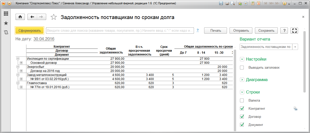Image resolution: width=310 pixels, height=133 pixels.
Task: Click the M- memory button
Action: [277, 4]
